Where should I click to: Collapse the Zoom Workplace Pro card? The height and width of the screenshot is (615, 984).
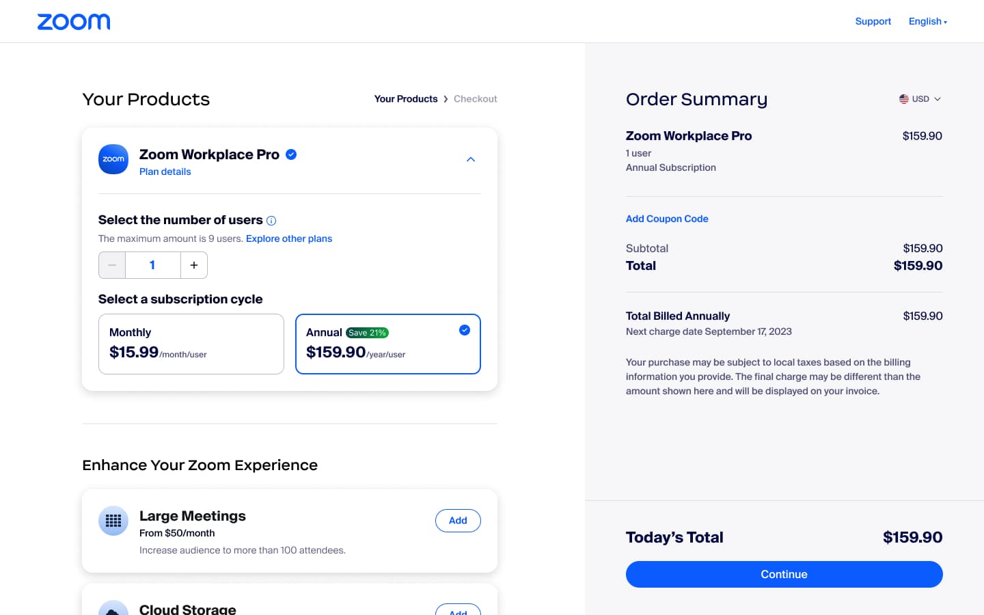(x=471, y=159)
